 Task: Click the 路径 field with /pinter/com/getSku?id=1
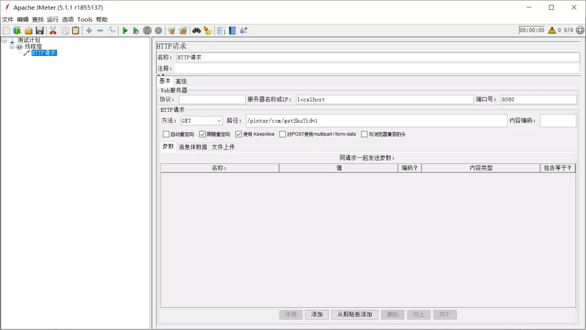(377, 120)
